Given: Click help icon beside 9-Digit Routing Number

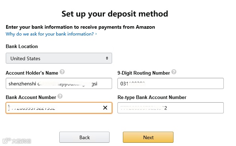Looking at the screenshot, I should [x=174, y=72].
